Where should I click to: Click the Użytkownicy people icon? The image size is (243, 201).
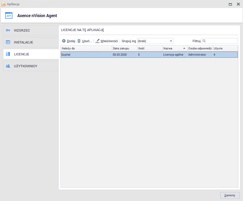click(8, 66)
